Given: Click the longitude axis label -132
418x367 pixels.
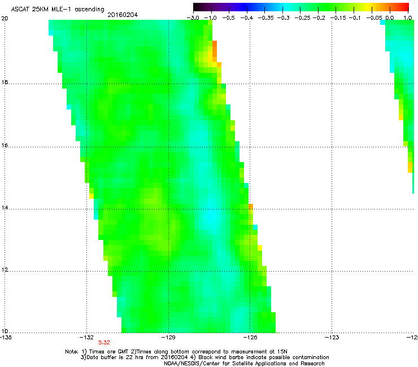Looking at the screenshot, I should (86, 338).
